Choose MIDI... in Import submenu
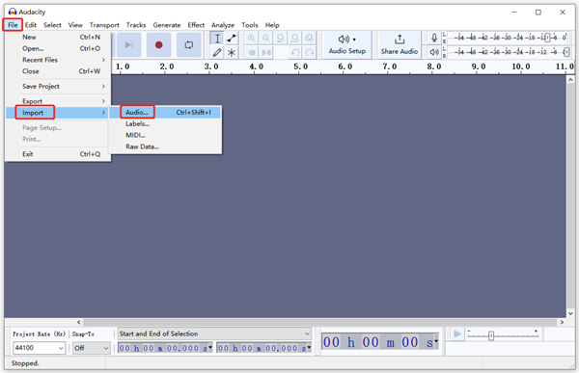The height and width of the screenshot is (373, 579). pos(165,135)
